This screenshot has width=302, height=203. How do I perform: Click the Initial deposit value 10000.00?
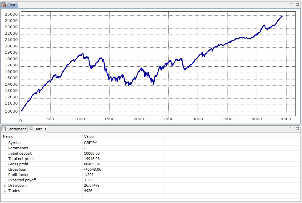[x=92, y=154]
